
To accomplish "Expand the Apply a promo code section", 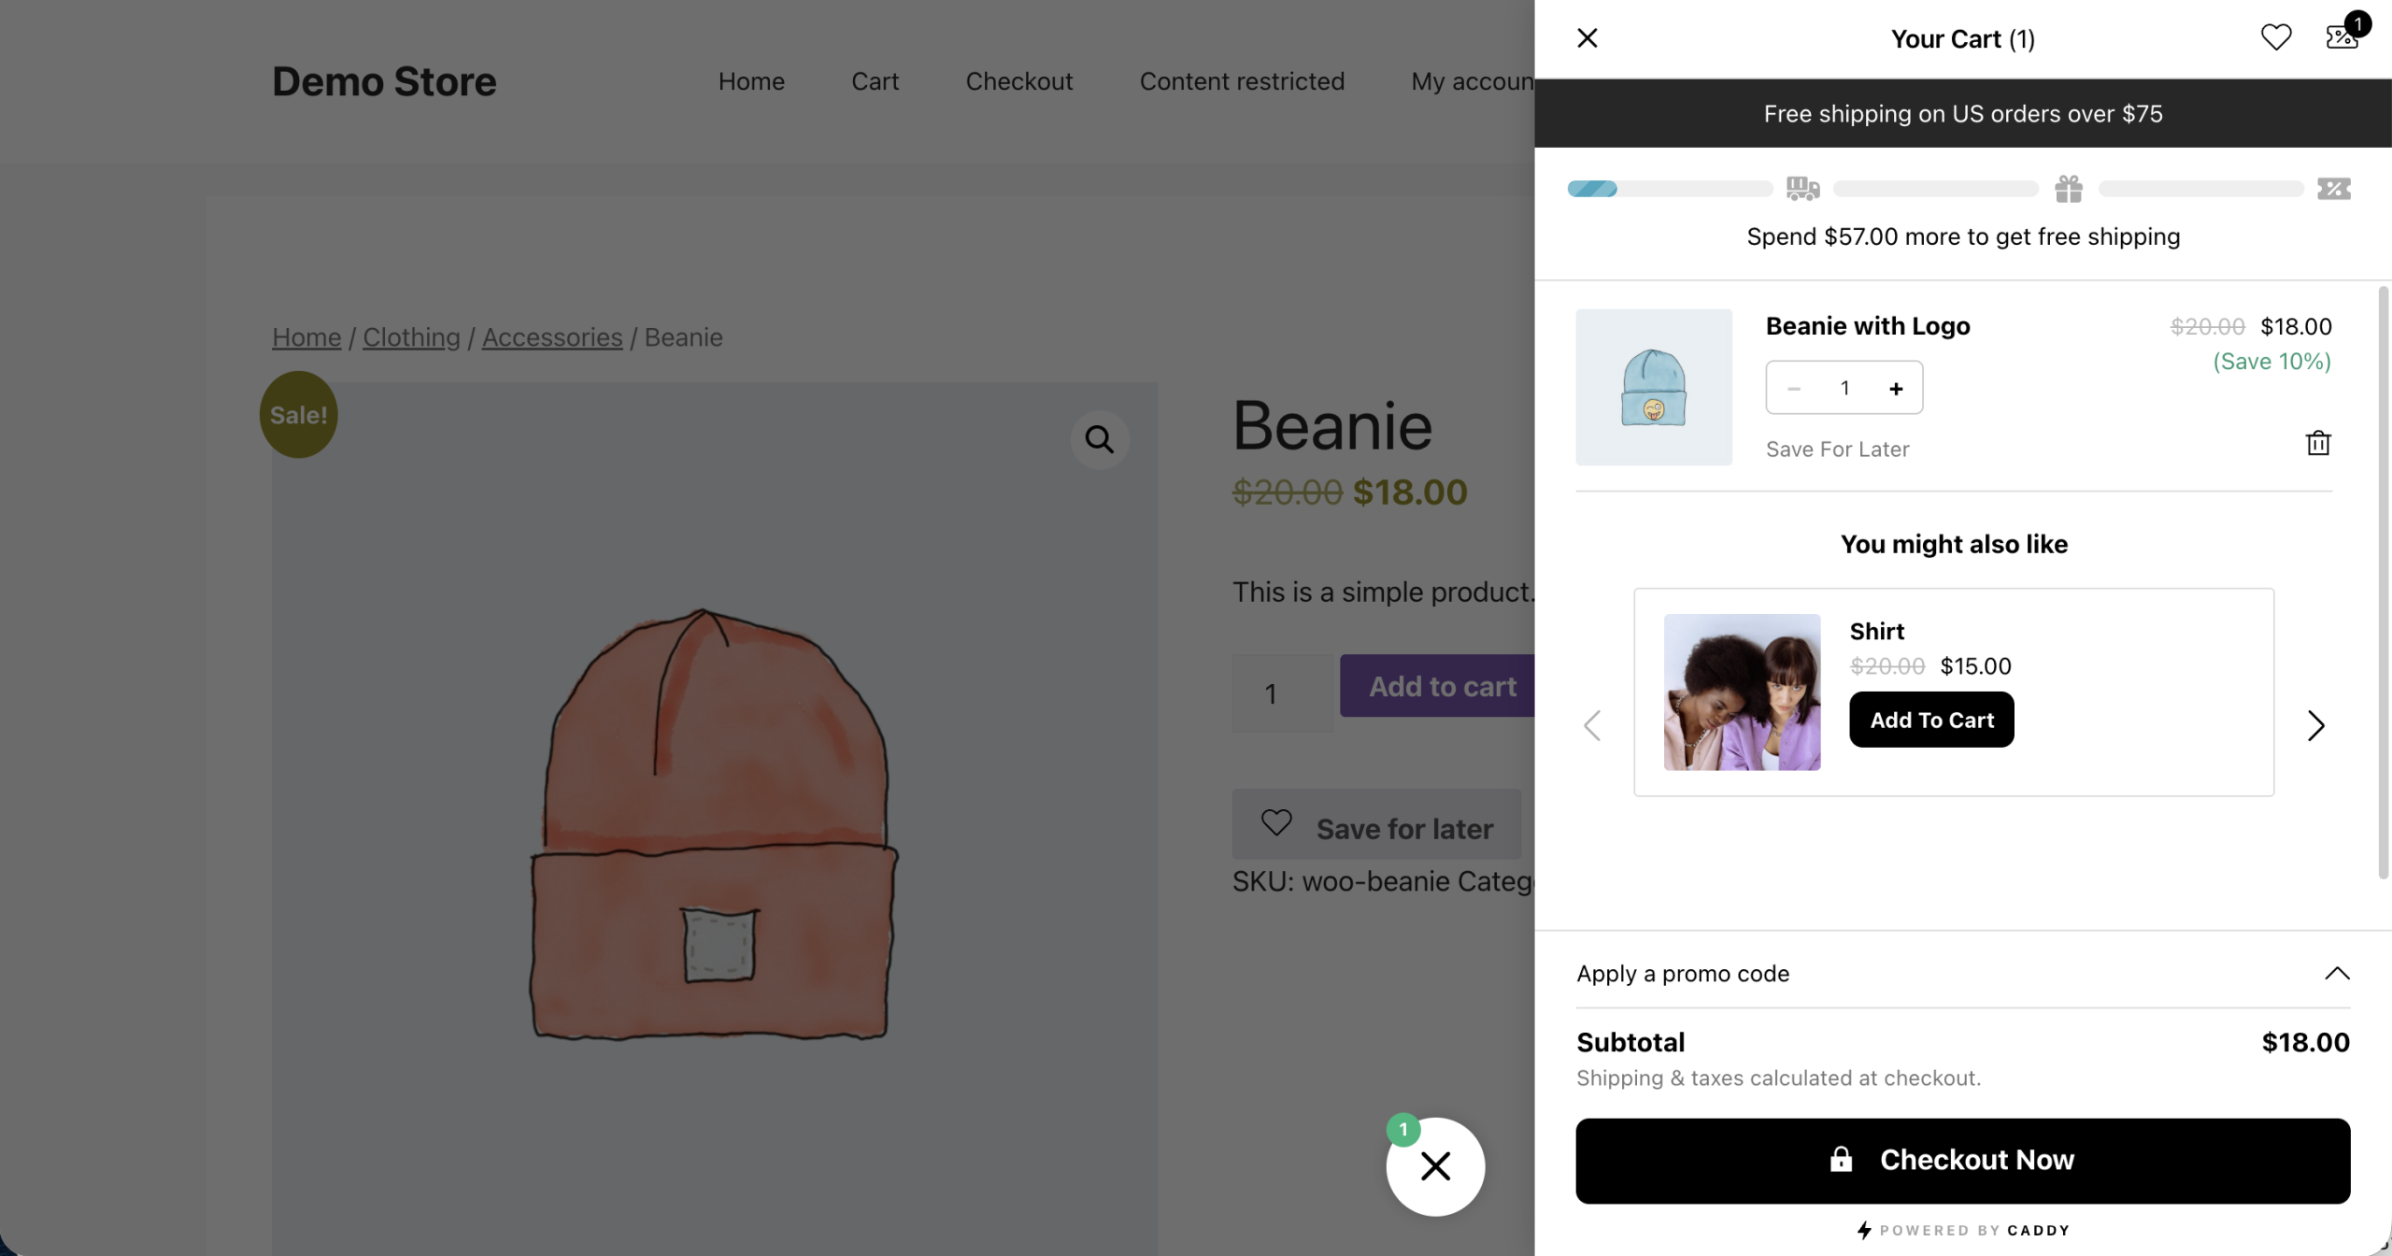I will pyautogui.click(x=1963, y=973).
